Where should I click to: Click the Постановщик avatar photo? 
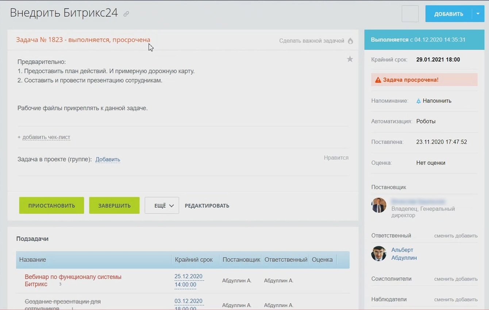click(379, 205)
